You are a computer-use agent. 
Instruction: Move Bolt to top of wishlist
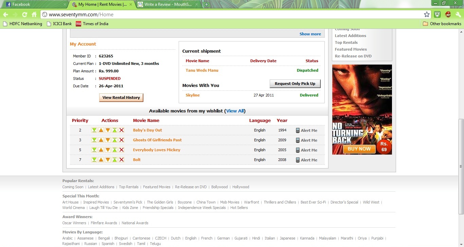pos(114,160)
